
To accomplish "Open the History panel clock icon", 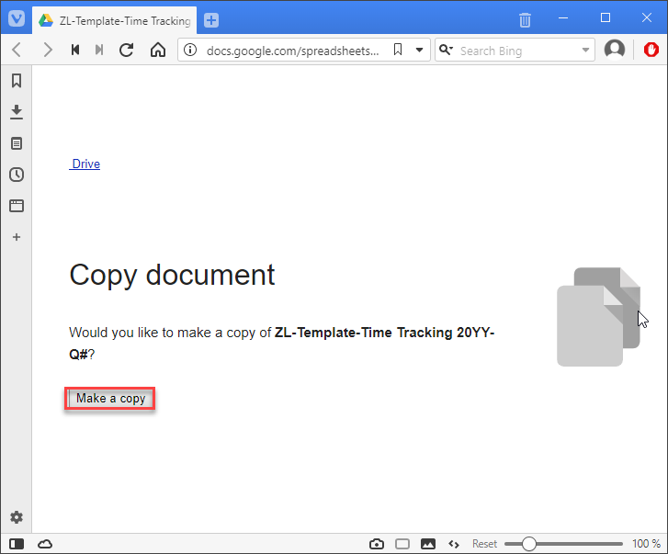I will (x=16, y=175).
